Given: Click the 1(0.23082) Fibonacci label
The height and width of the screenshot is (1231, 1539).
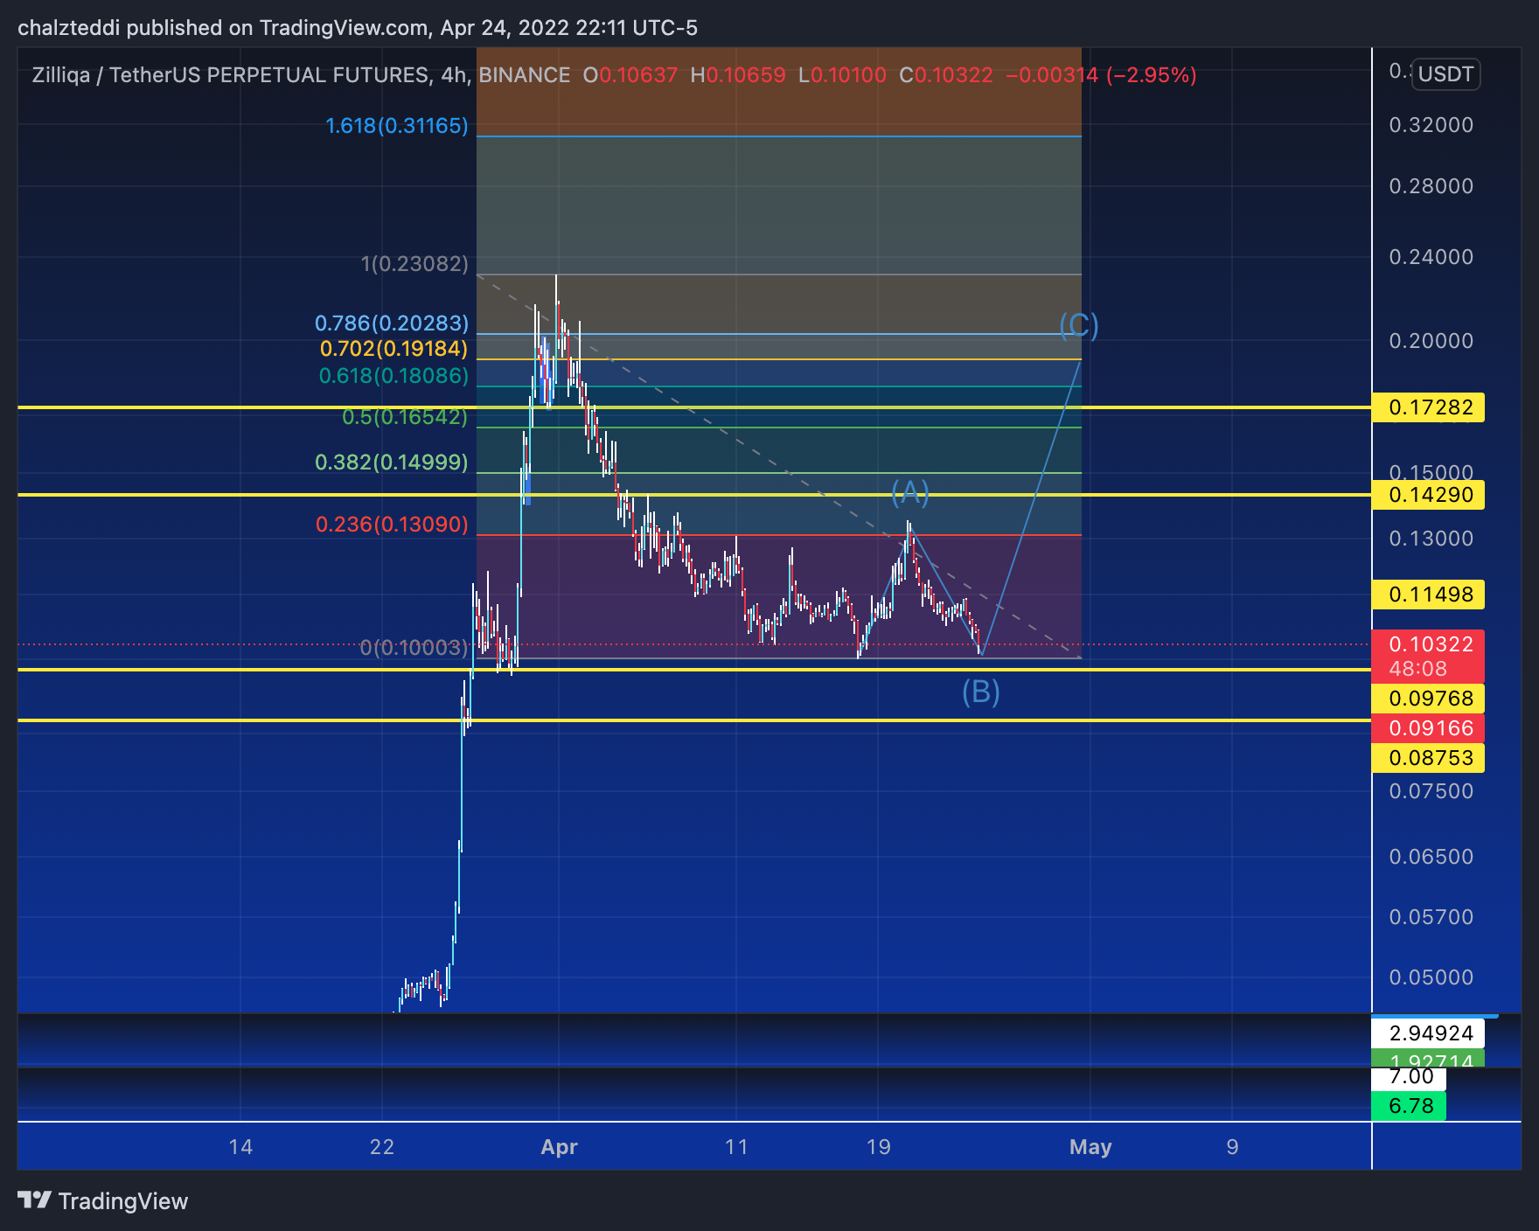Looking at the screenshot, I should 414,263.
